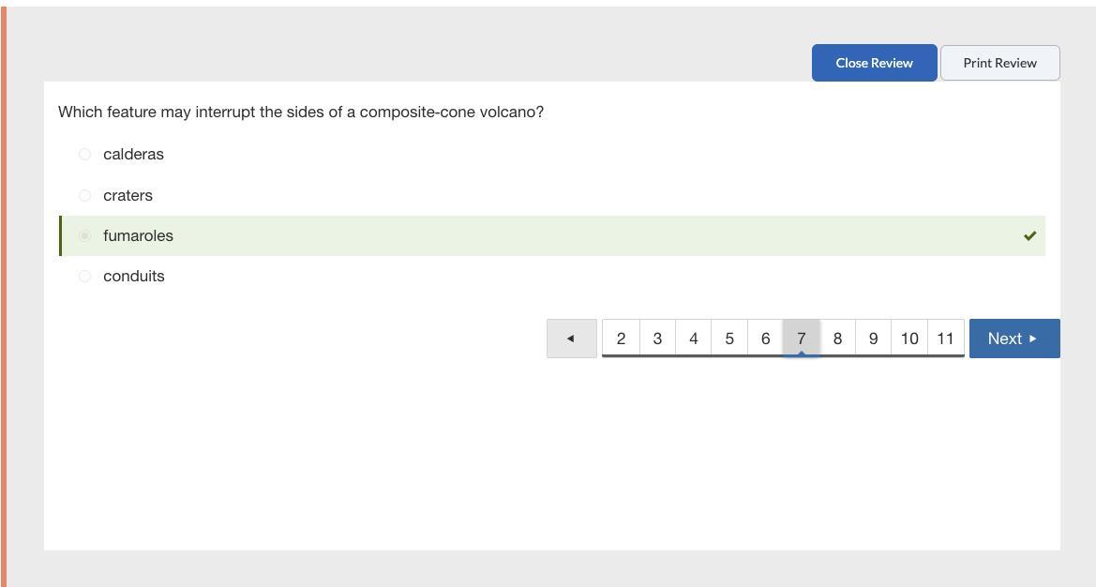The image size is (1096, 587).
Task: Open question page 4
Action: coord(694,339)
